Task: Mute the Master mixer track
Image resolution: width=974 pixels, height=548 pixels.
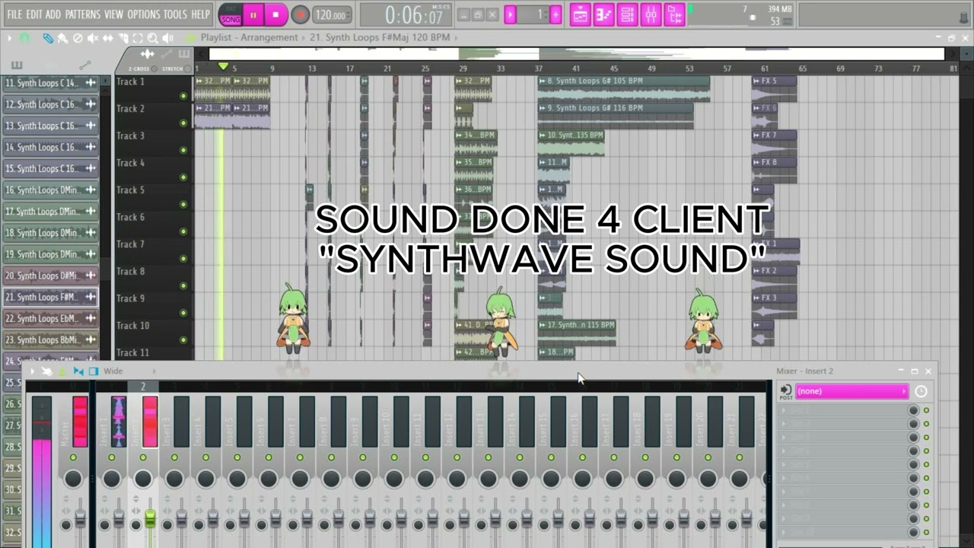Action: (x=73, y=457)
